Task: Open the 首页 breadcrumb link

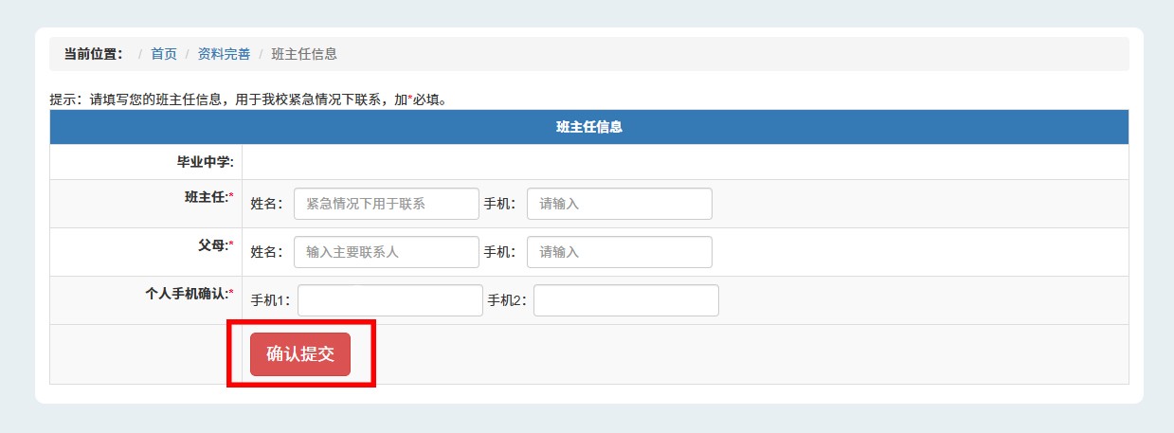Action: 163,54
